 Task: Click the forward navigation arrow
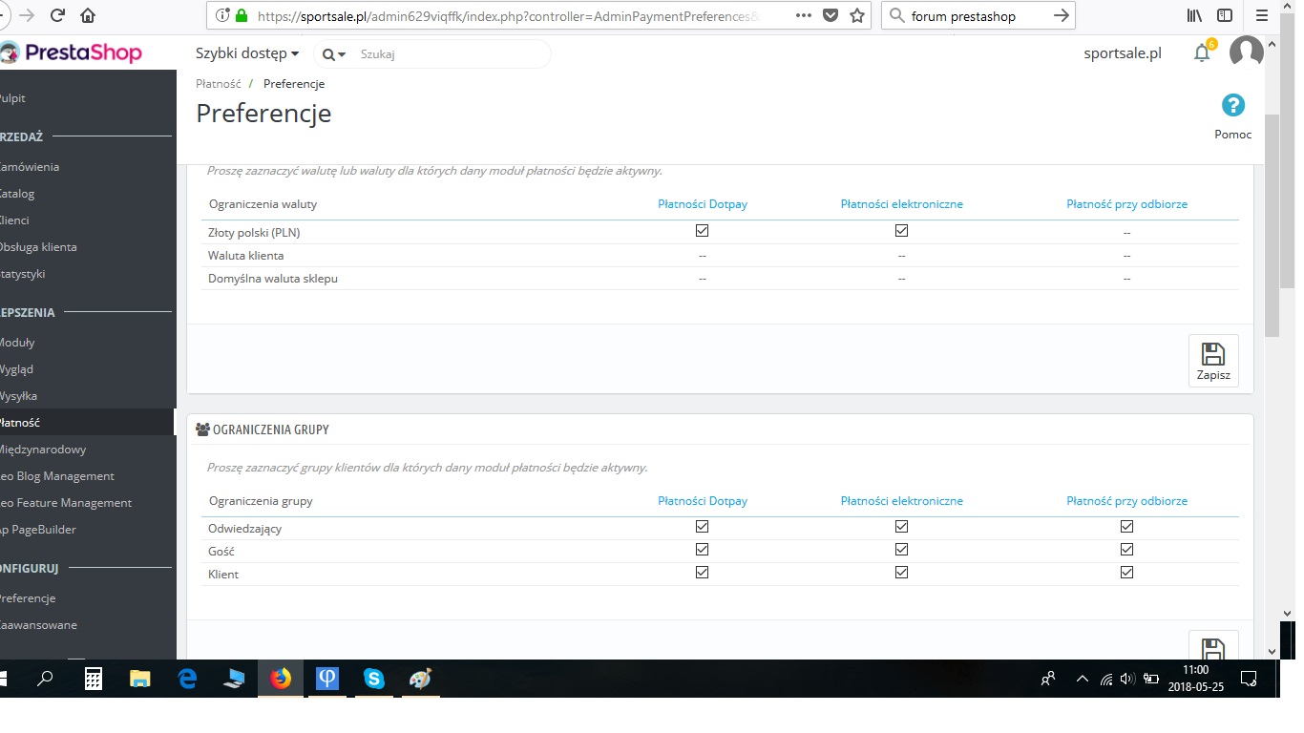pos(27,15)
